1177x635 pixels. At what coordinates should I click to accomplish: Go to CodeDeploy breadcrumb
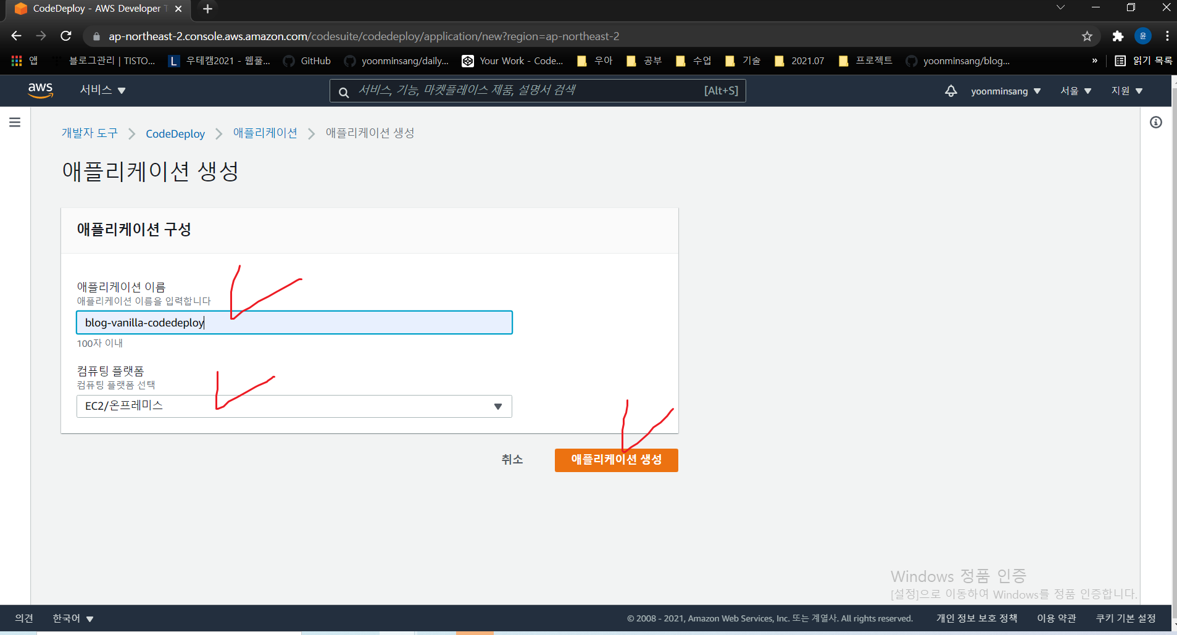[x=175, y=134]
